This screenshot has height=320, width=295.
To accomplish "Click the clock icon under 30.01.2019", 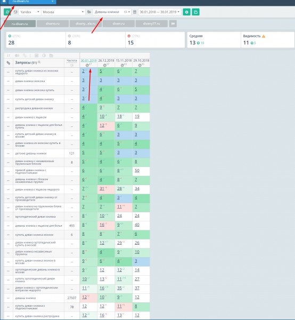I will click(87, 65).
